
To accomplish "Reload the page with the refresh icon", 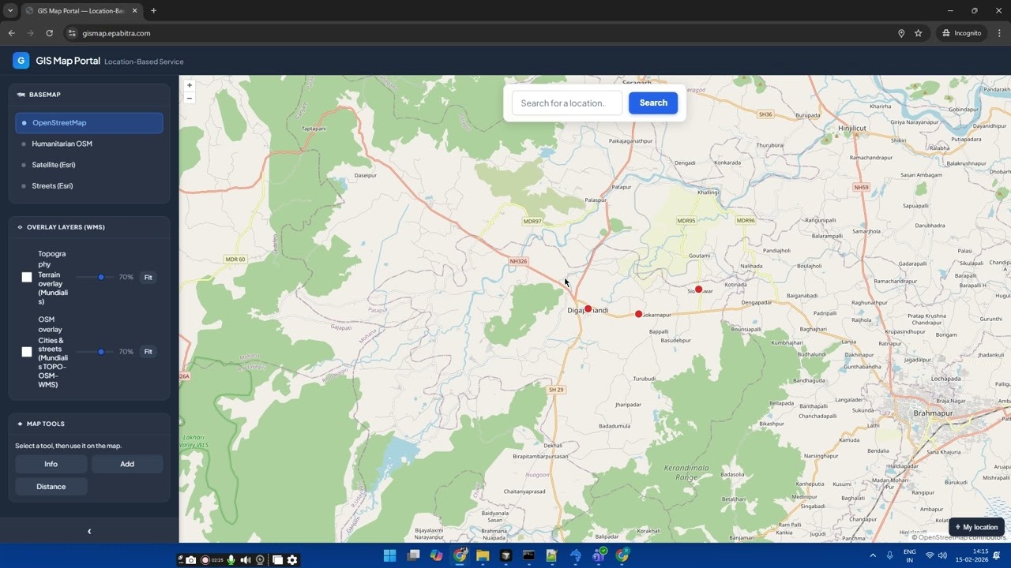I will coord(49,33).
